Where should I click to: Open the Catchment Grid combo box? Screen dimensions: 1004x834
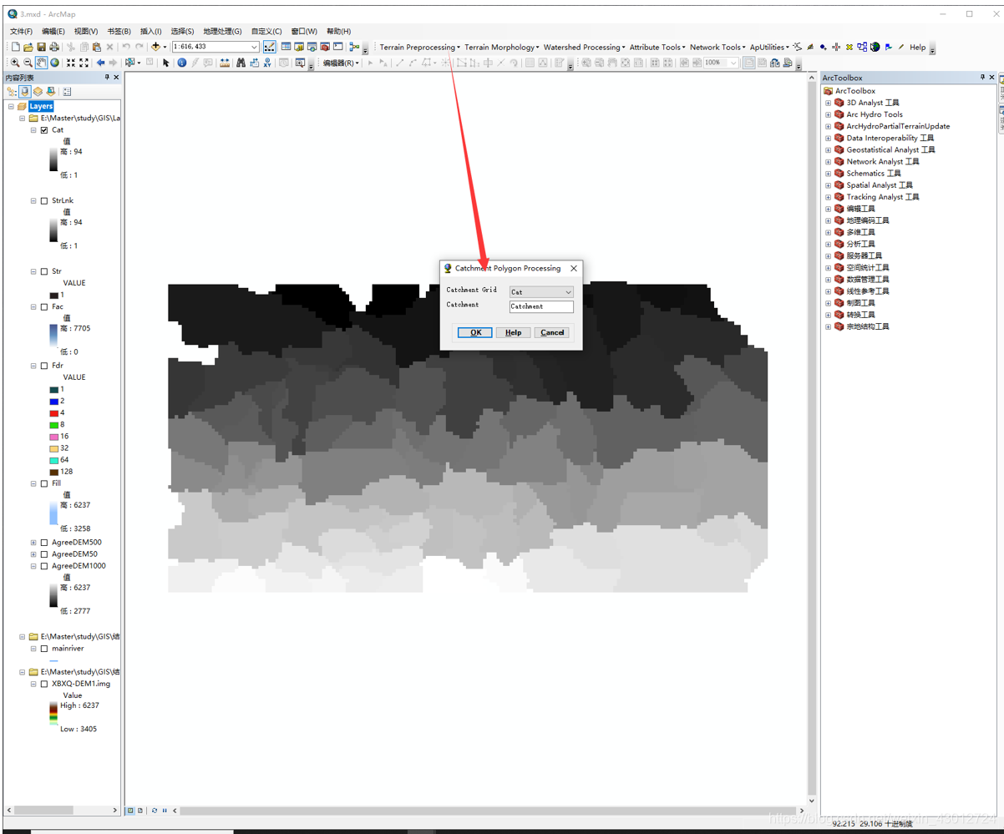point(541,292)
